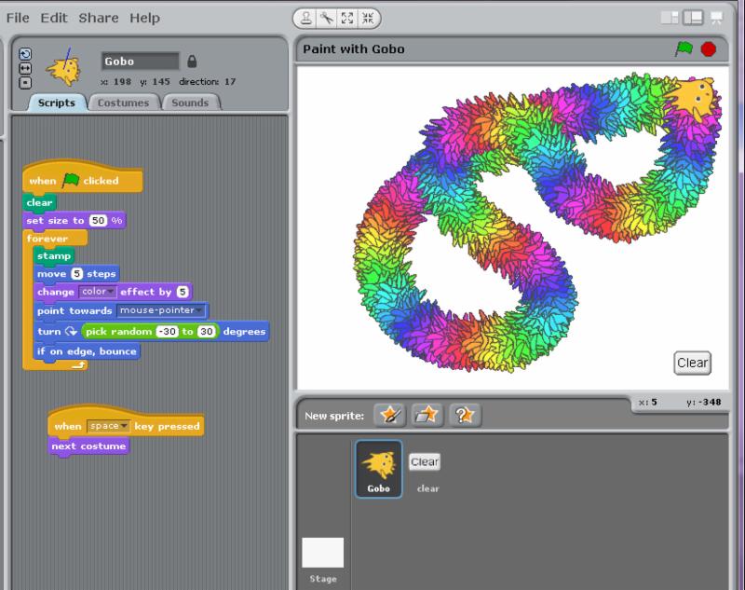The height and width of the screenshot is (590, 745).
Task: Click the color effect amount 5
Action: (183, 292)
